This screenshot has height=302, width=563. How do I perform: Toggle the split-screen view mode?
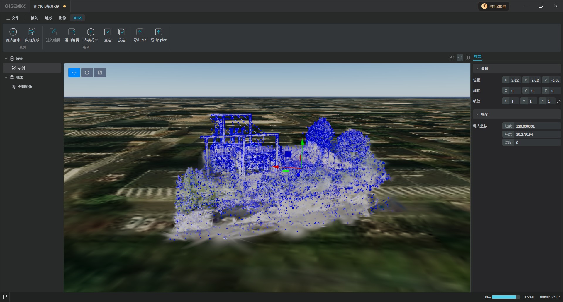tap(468, 58)
